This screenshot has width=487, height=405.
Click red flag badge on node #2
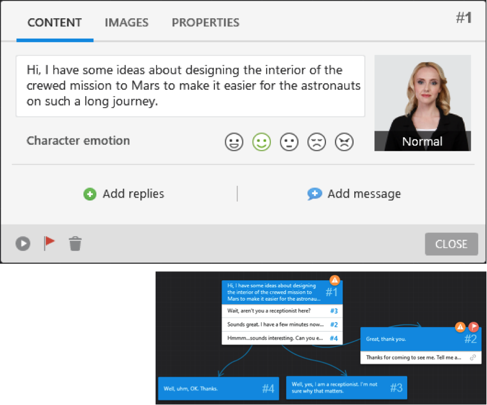click(473, 327)
